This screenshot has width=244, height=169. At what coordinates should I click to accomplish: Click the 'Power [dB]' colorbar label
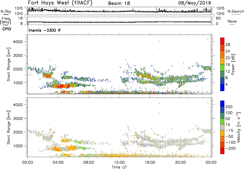pos(233,64)
